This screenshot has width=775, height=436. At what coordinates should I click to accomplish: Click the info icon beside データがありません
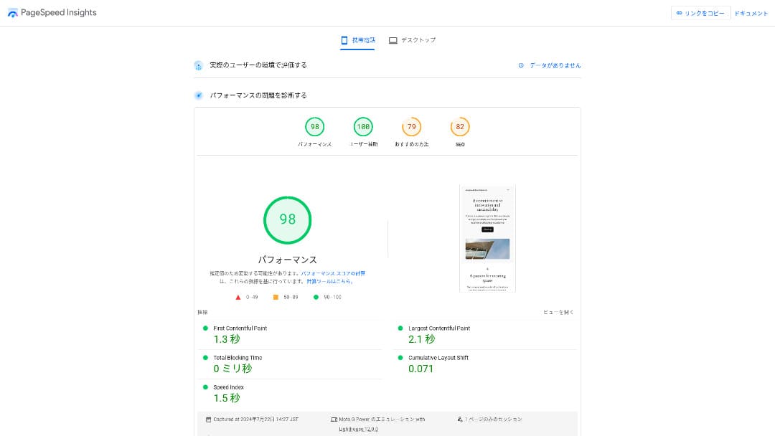coord(521,65)
